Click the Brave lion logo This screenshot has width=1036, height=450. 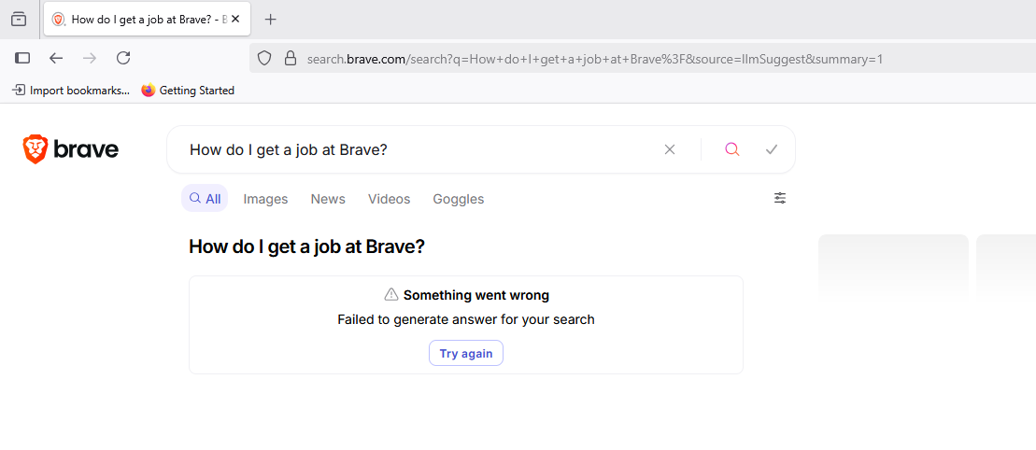point(35,149)
